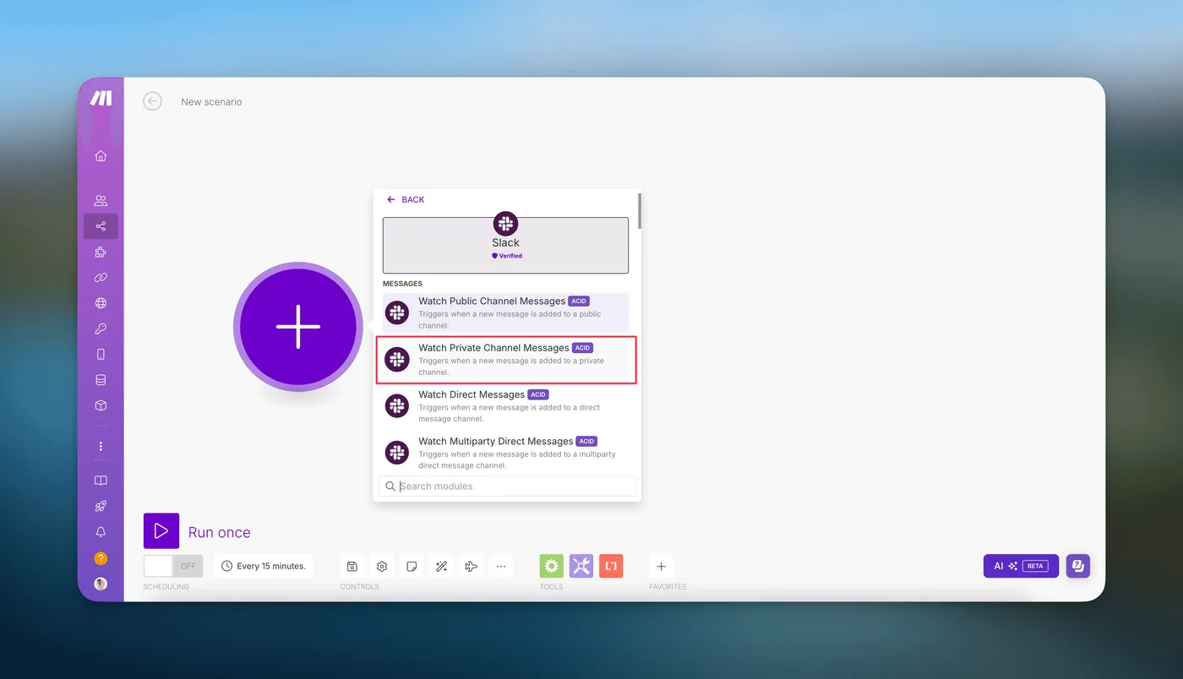Open Data structures (cube) sidebar icon
Image resolution: width=1183 pixels, height=679 pixels.
(101, 405)
